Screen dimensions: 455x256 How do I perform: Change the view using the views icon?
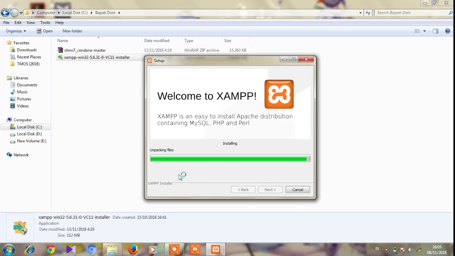coord(417,31)
